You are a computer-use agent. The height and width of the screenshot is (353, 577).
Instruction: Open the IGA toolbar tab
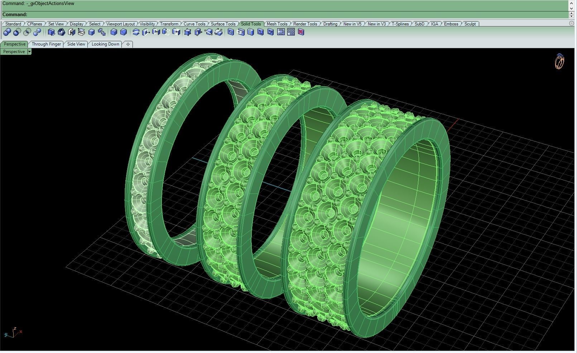[x=435, y=24]
